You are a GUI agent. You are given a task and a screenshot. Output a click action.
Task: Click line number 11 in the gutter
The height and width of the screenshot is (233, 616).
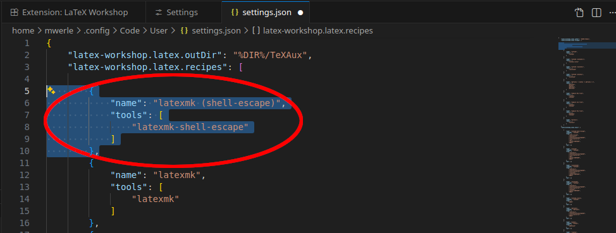pyautogui.click(x=25, y=163)
